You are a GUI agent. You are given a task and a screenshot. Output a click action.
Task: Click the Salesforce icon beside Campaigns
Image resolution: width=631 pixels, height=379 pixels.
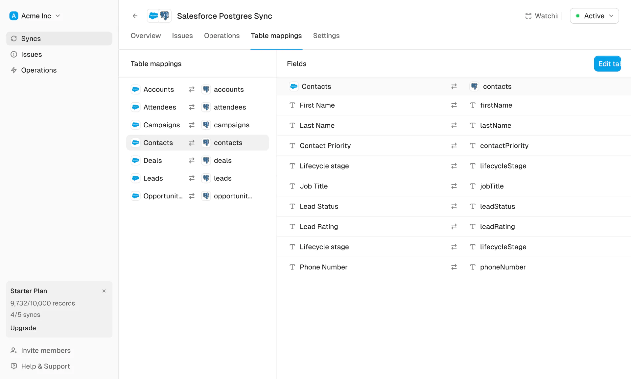point(135,125)
